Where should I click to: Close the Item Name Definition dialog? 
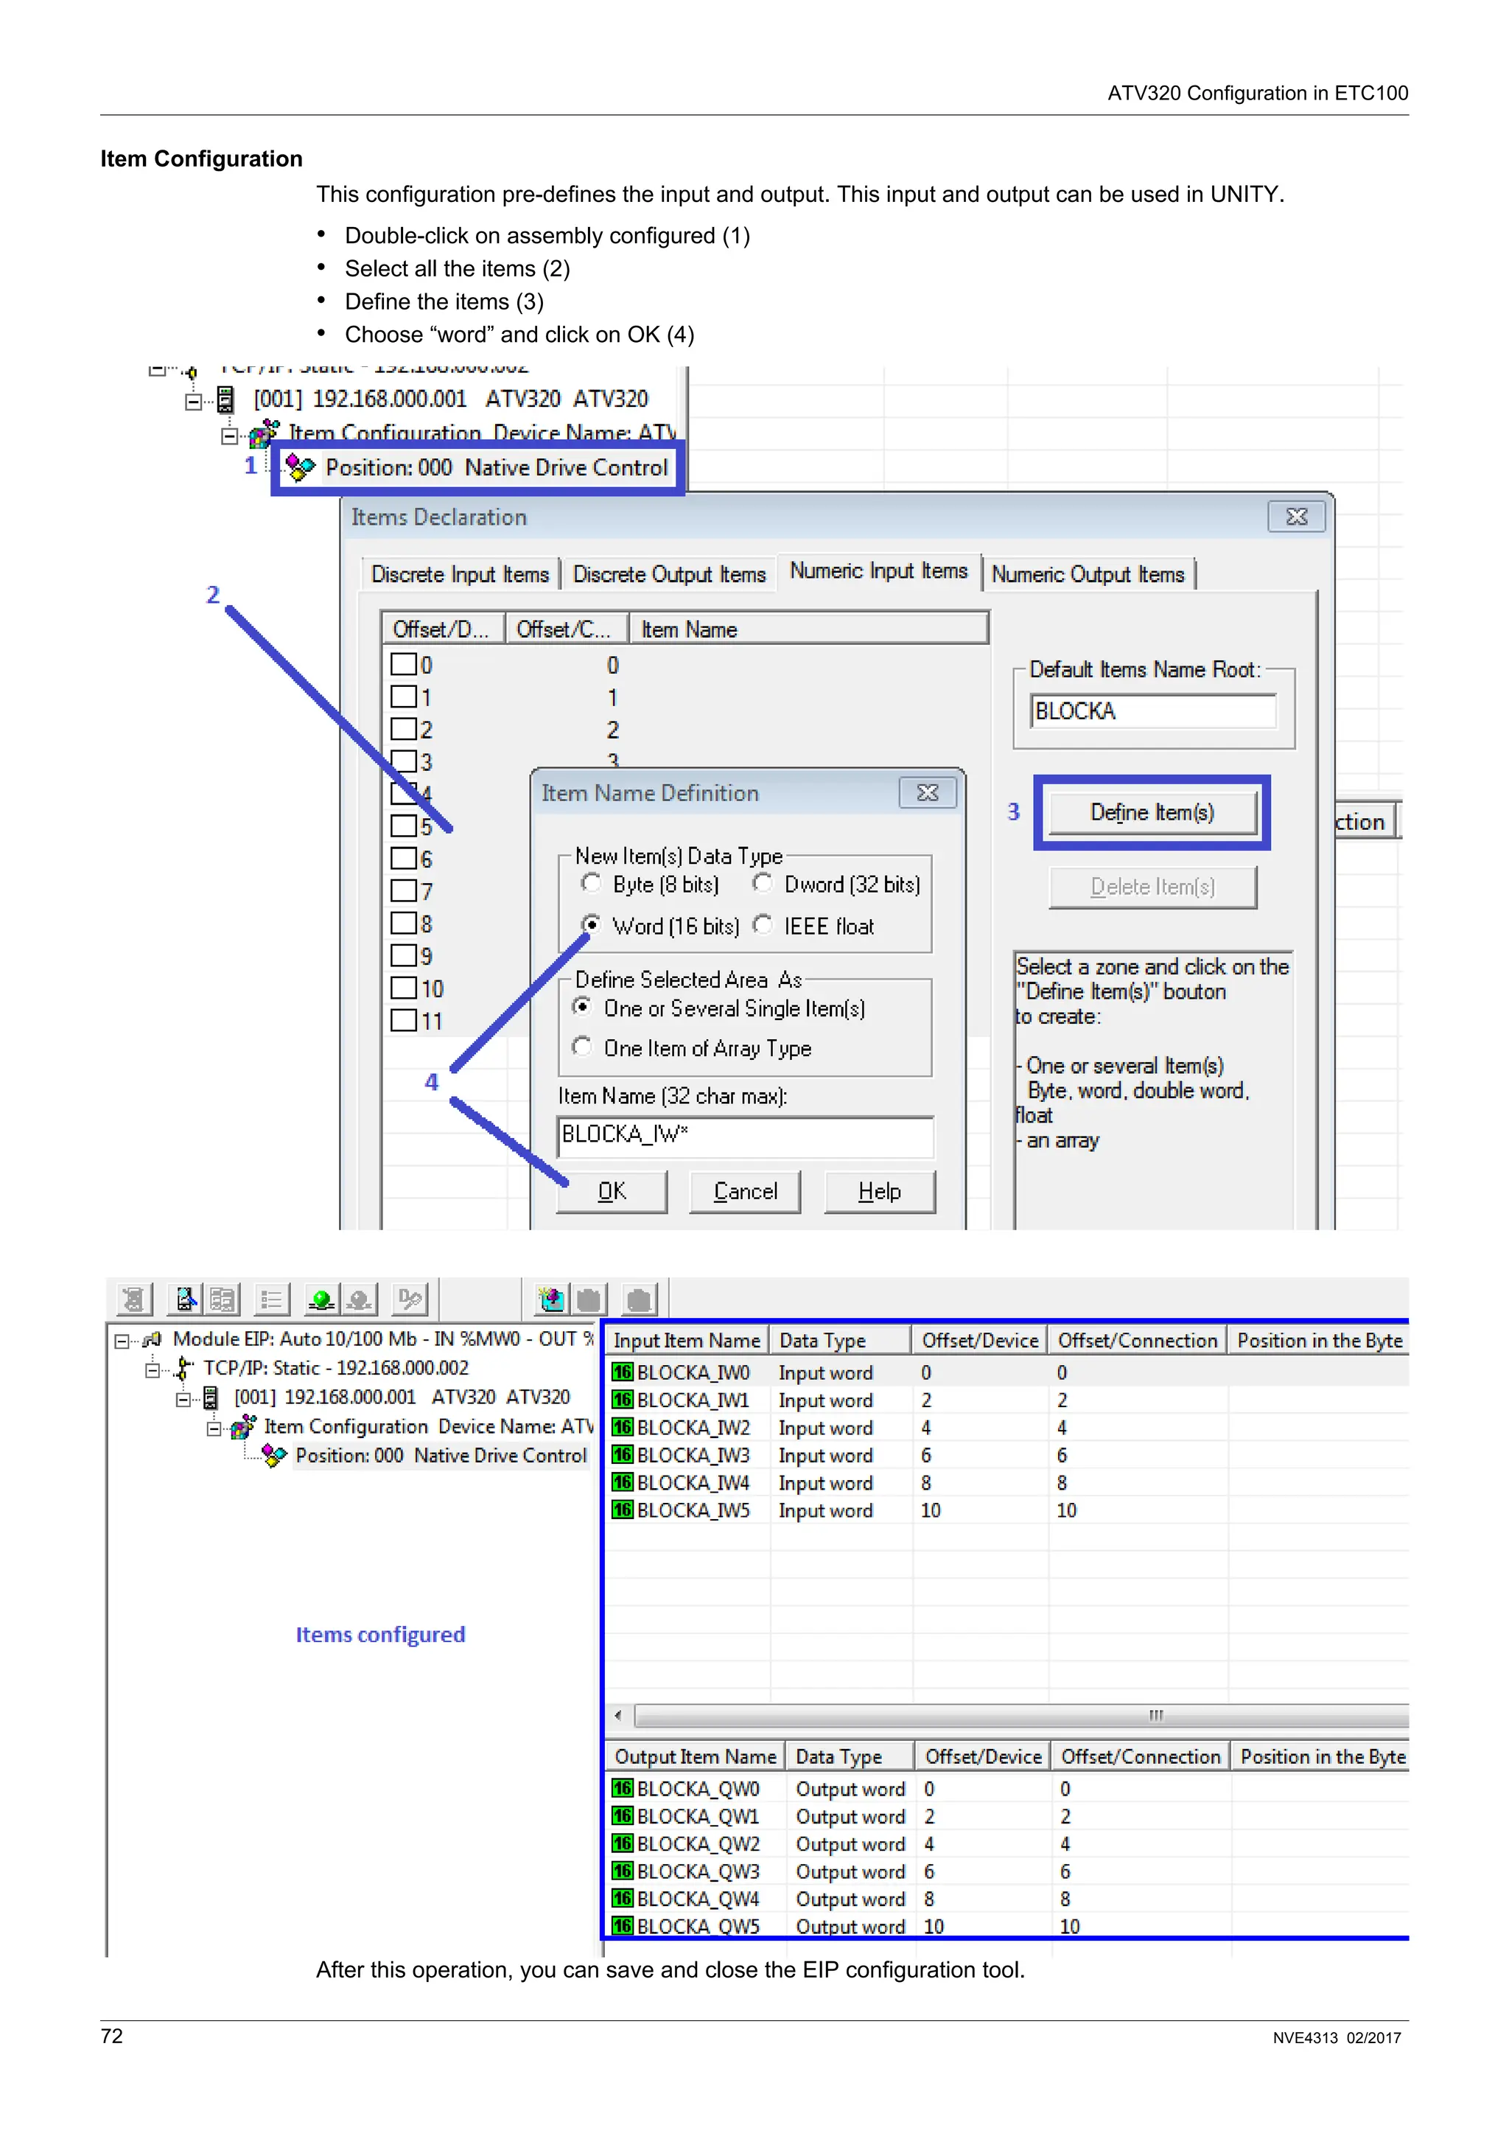(x=928, y=792)
